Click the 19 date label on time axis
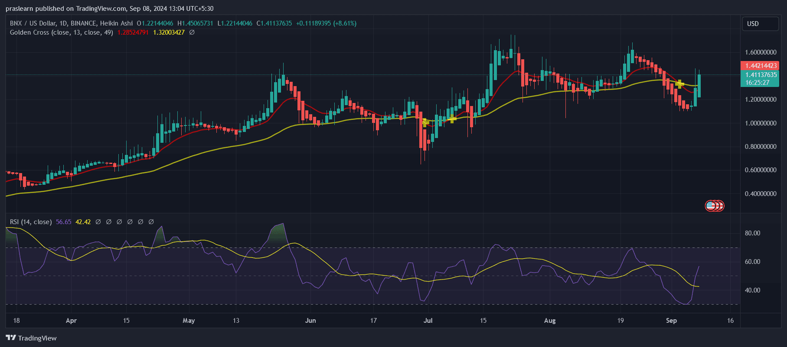The height and width of the screenshot is (347, 787). [x=620, y=321]
